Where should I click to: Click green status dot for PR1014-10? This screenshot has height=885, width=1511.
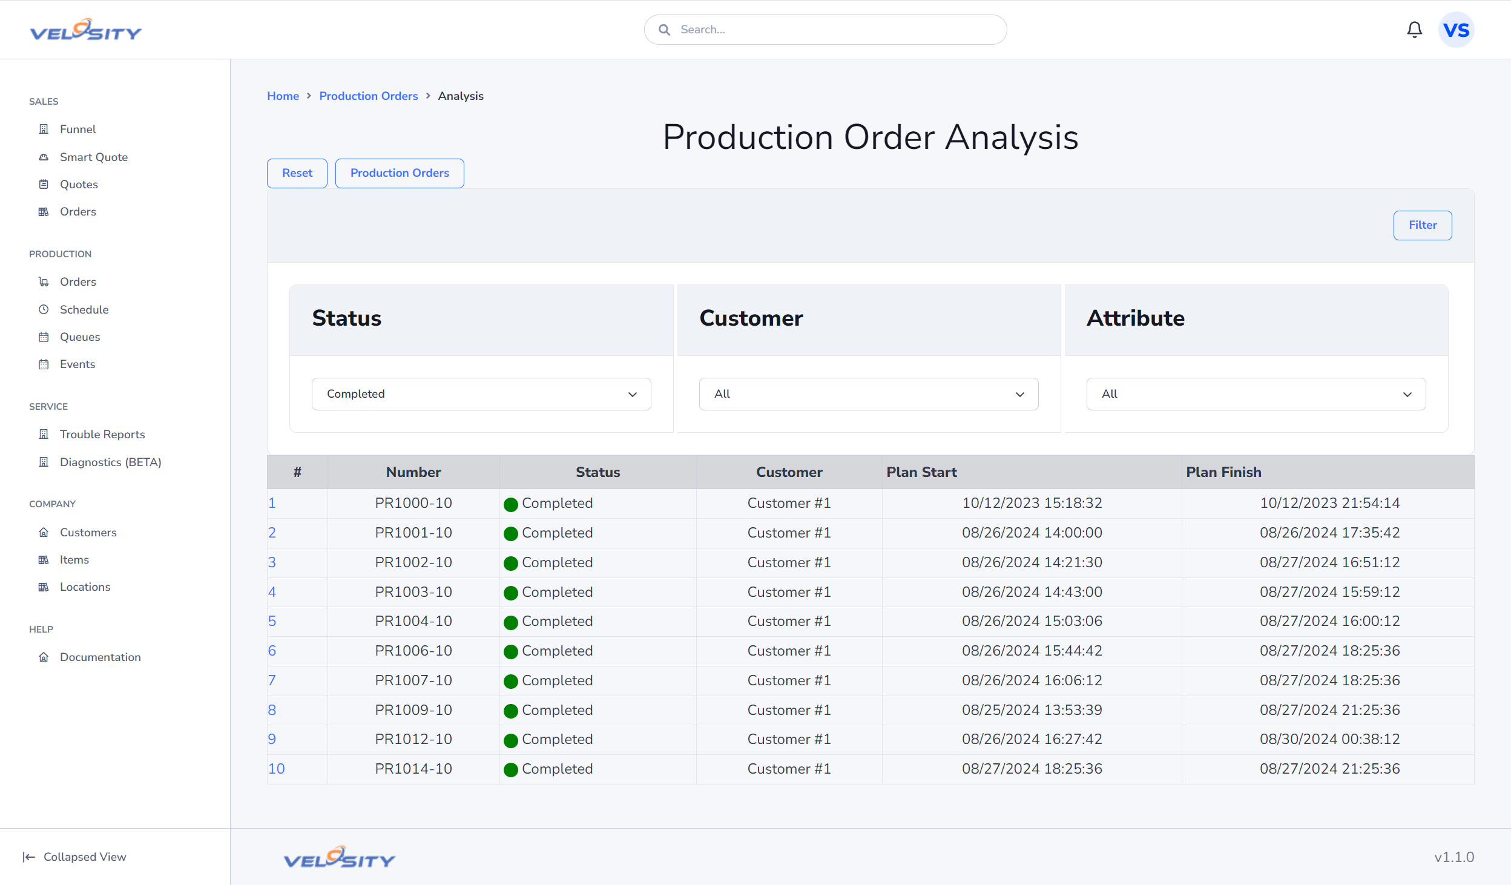coord(510,770)
